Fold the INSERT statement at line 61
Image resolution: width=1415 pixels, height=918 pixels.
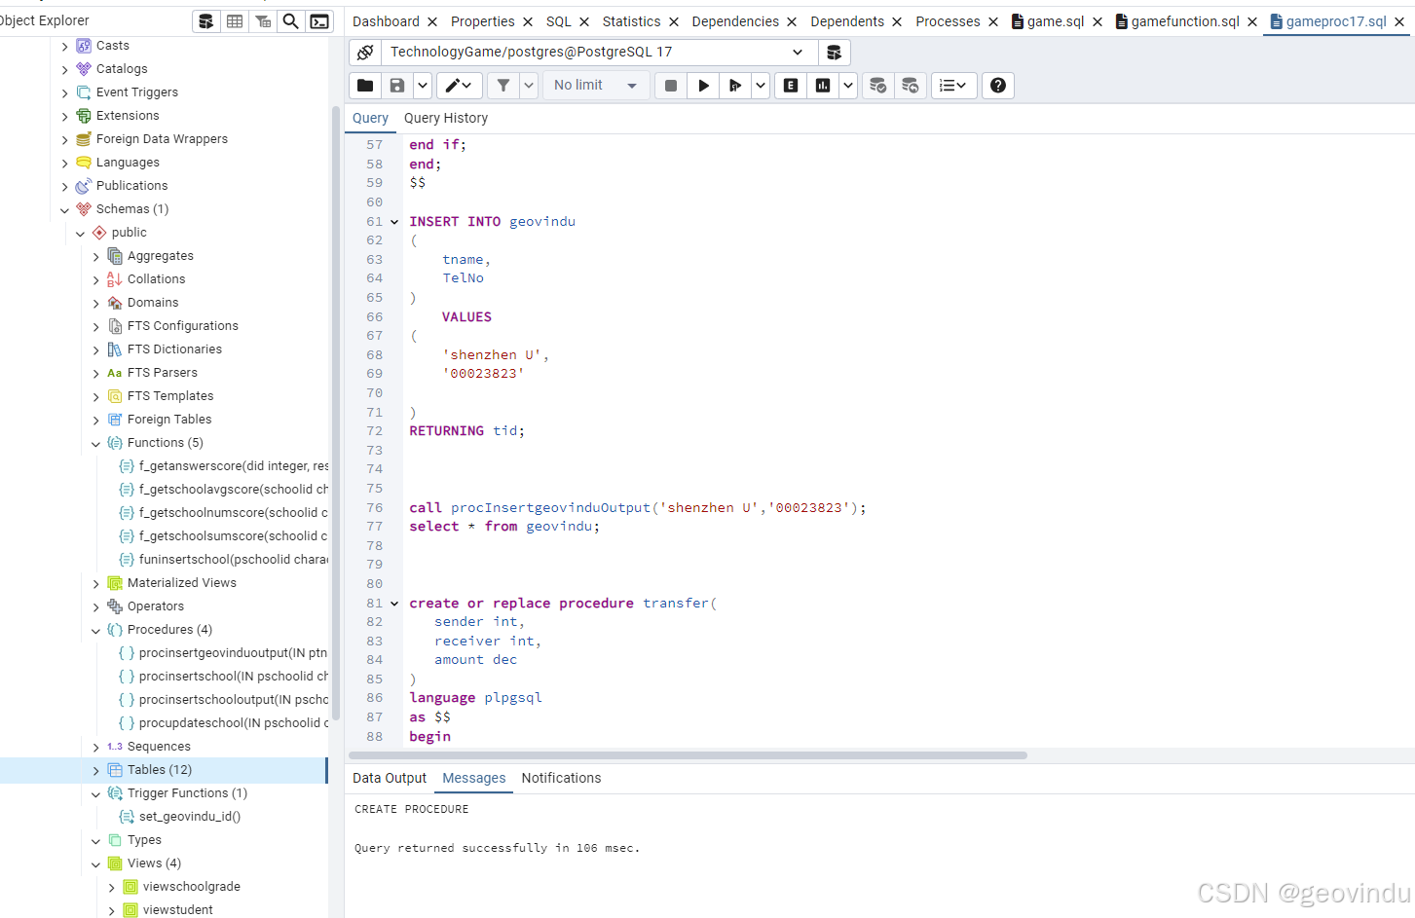(394, 222)
